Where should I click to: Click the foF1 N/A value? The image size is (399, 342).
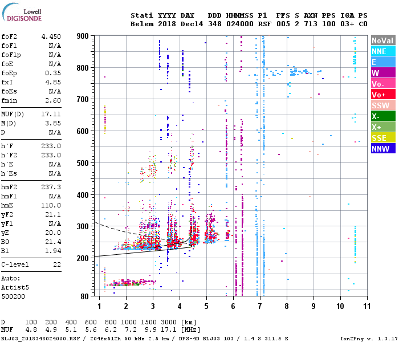coord(55,46)
